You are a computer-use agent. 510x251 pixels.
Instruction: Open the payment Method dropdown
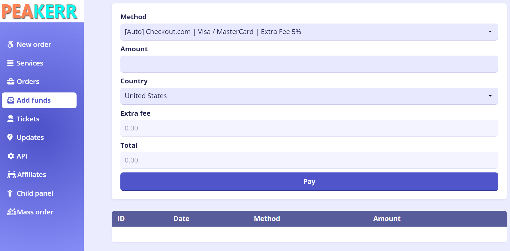click(x=309, y=32)
